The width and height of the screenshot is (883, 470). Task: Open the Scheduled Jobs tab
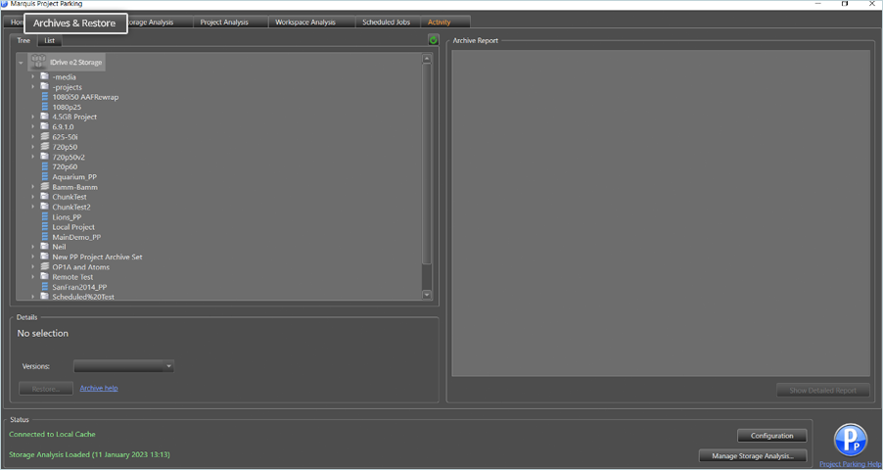(x=386, y=22)
